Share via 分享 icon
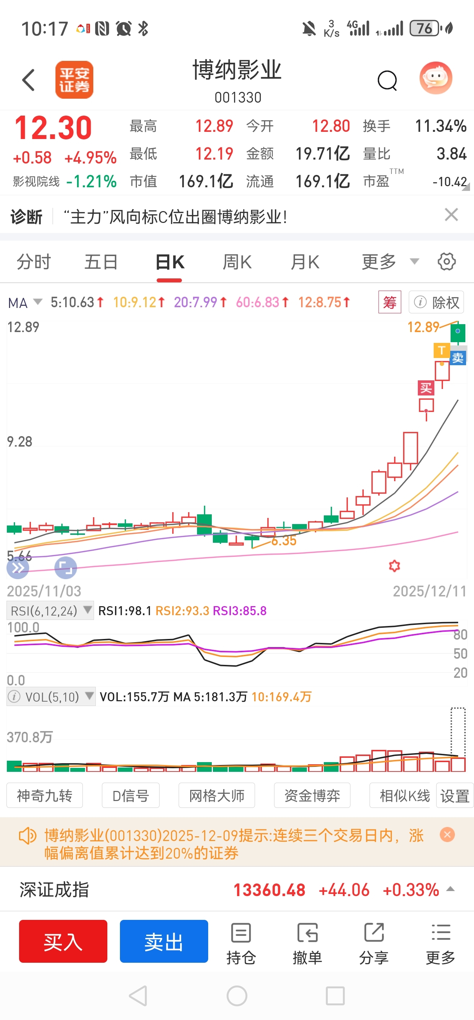 pyautogui.click(x=374, y=944)
